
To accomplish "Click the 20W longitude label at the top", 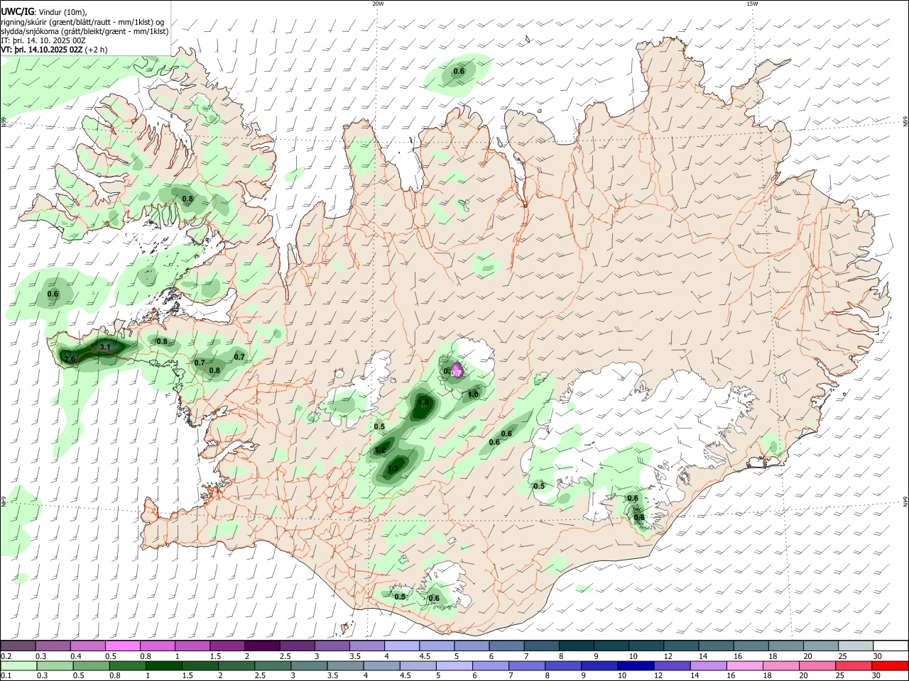I will 378,4.
